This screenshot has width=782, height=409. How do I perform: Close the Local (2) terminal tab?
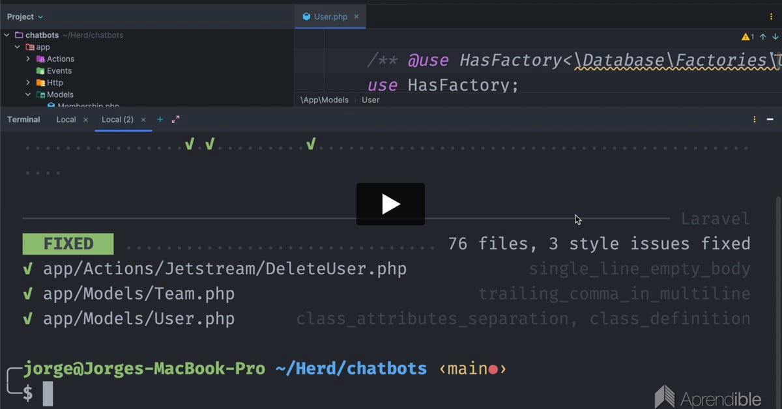coord(143,120)
